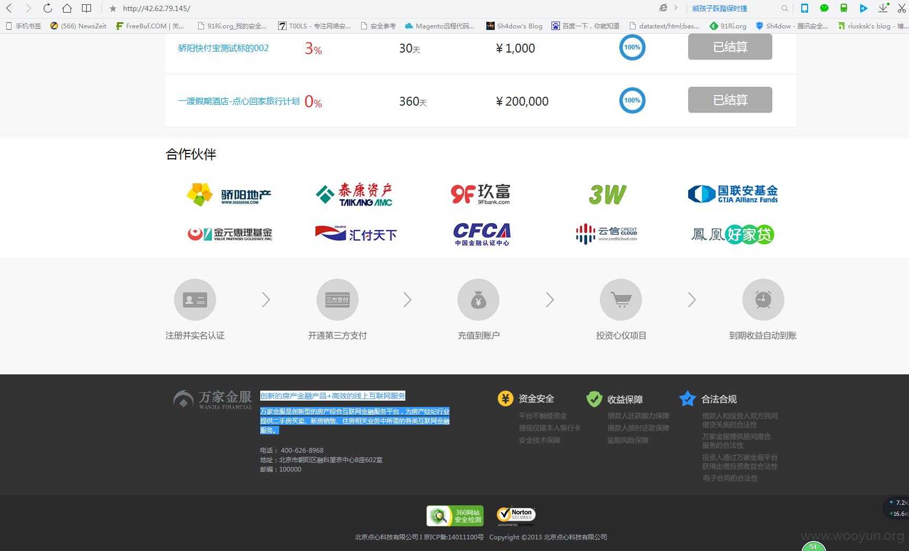Open the green WeChat toolbar icon
This screenshot has width=909, height=551.
[x=824, y=8]
